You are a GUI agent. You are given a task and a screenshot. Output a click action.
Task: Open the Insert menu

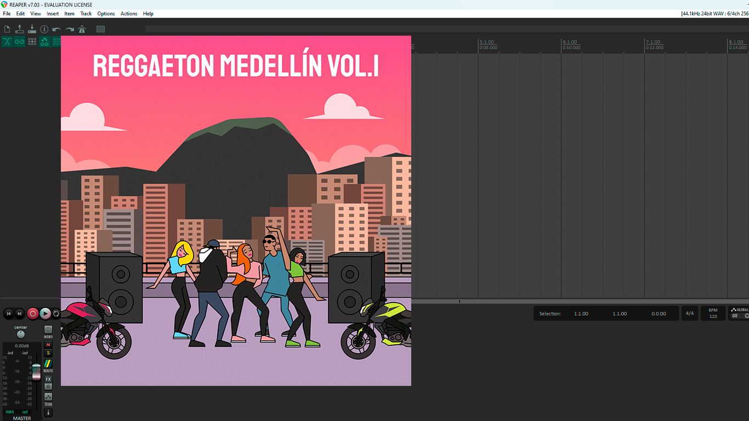(53, 14)
